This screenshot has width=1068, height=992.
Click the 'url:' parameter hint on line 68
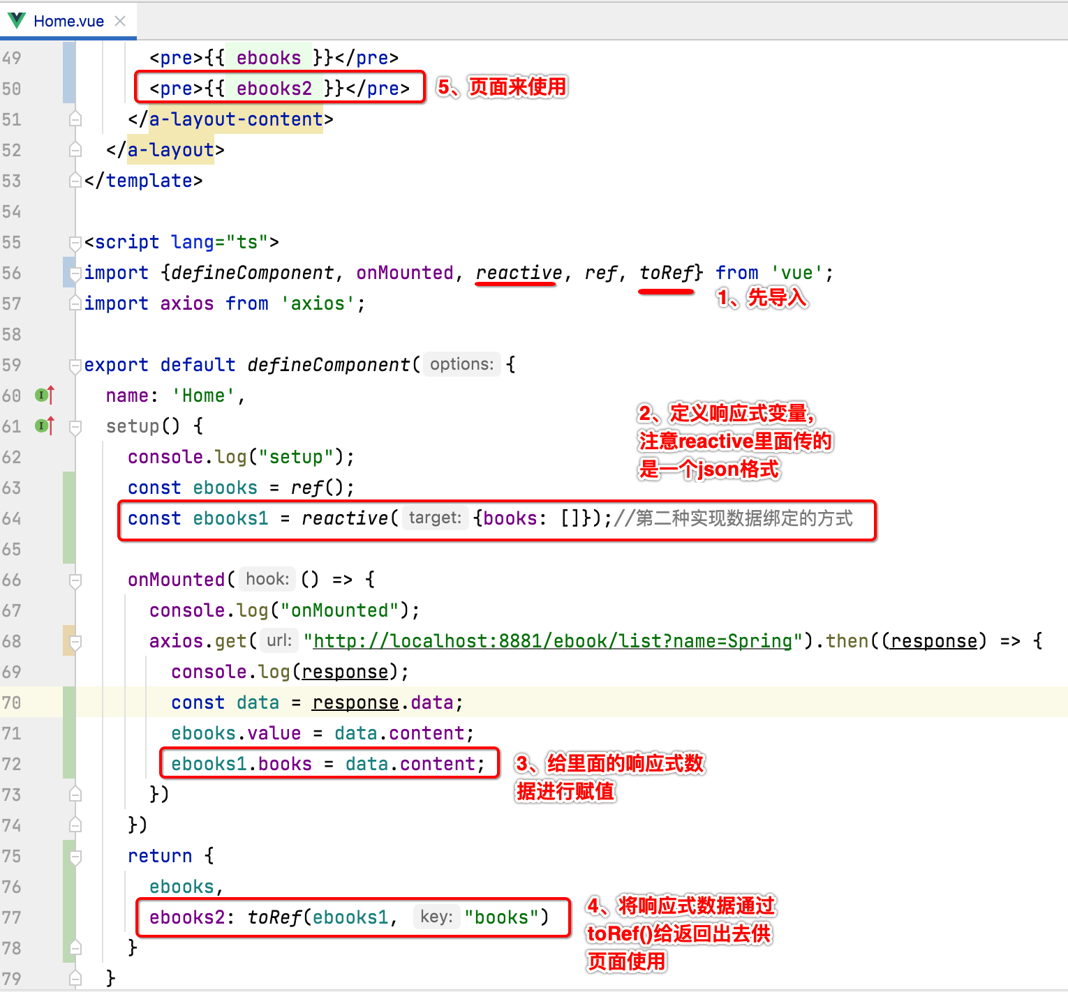tap(279, 640)
